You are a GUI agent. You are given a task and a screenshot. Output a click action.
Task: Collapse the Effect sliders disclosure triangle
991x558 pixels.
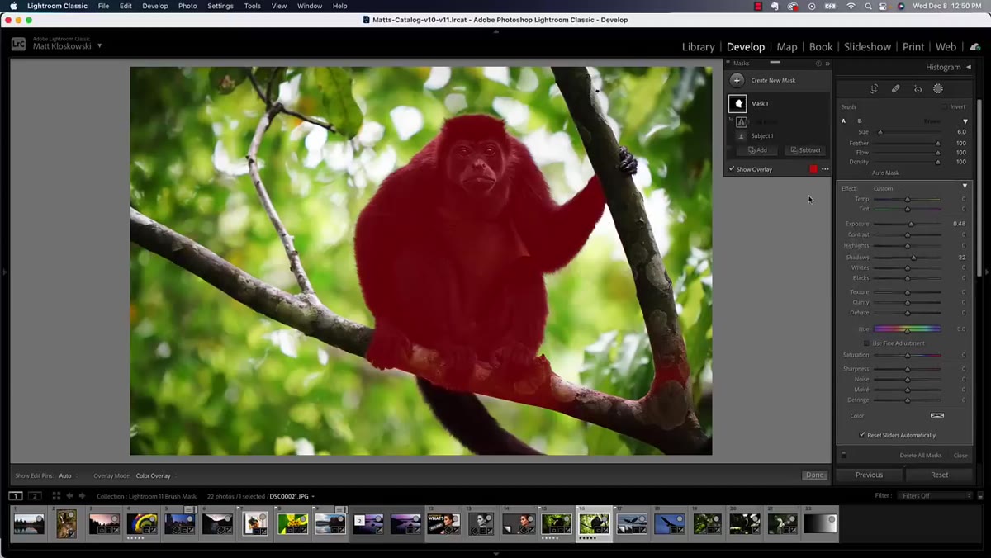coord(965,187)
